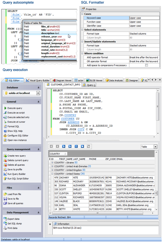The height and width of the screenshot is (242, 162).
Task: Click the Save to file icon
Action: pos(5,199)
